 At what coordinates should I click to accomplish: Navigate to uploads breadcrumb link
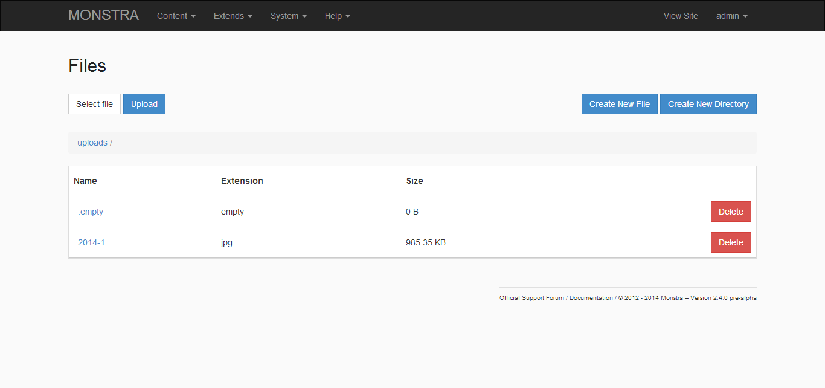tap(92, 143)
